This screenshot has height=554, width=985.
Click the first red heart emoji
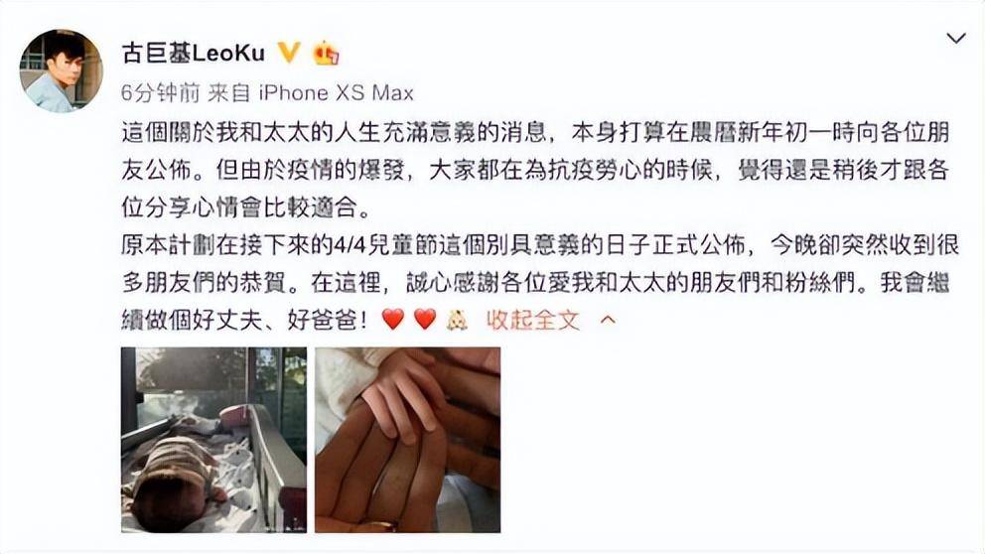pyautogui.click(x=392, y=319)
